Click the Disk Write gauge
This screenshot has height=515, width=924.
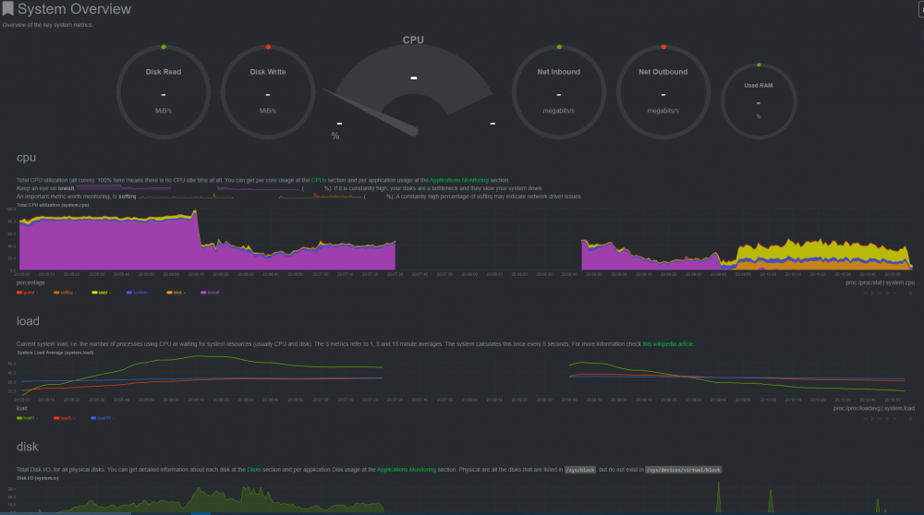[268, 91]
